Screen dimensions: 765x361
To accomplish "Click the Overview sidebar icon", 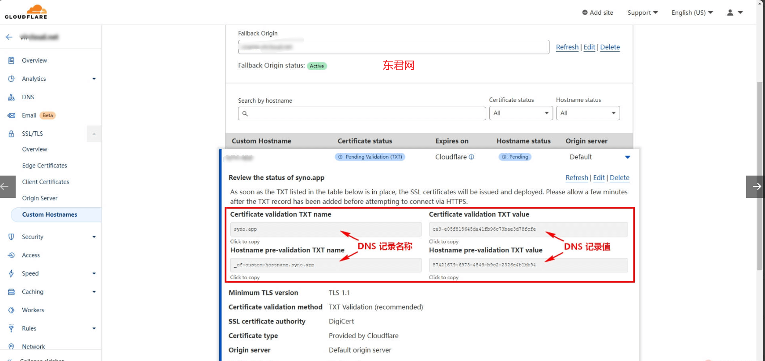I will [x=11, y=60].
